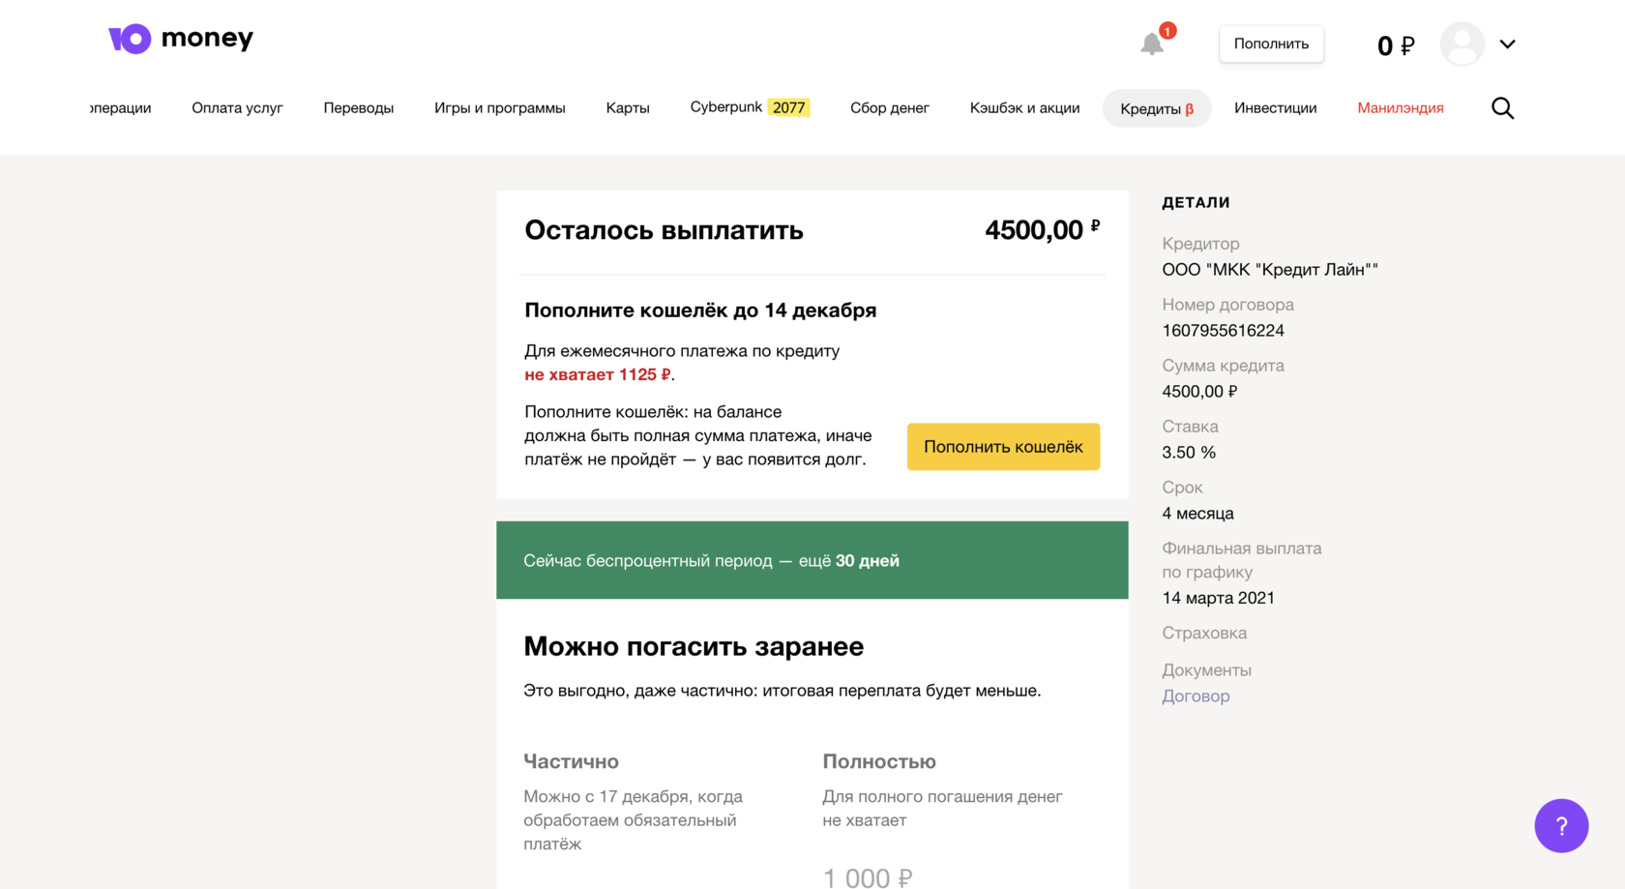Screen dimensions: 1625x889
Task: Open the Cyberpunk 2077 promo entry
Action: (x=750, y=106)
